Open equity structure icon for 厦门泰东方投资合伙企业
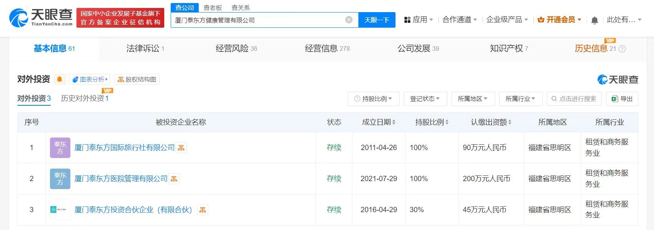 click(x=203, y=210)
